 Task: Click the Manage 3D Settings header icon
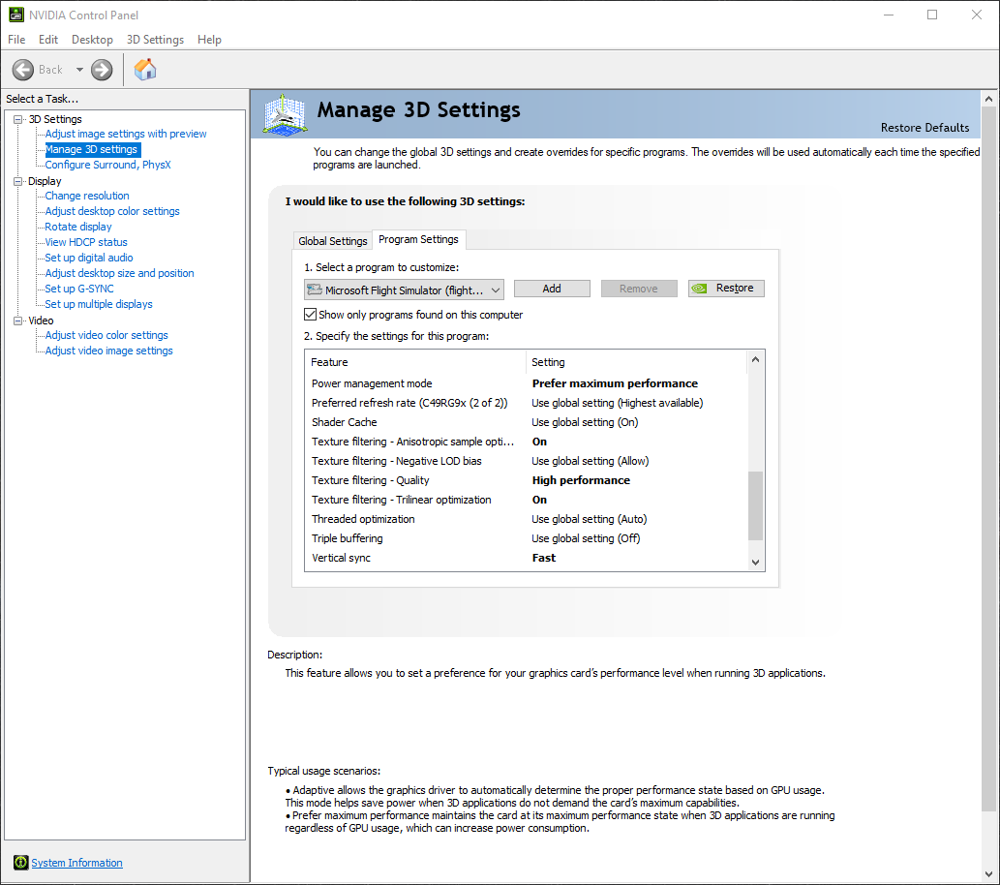coord(285,115)
